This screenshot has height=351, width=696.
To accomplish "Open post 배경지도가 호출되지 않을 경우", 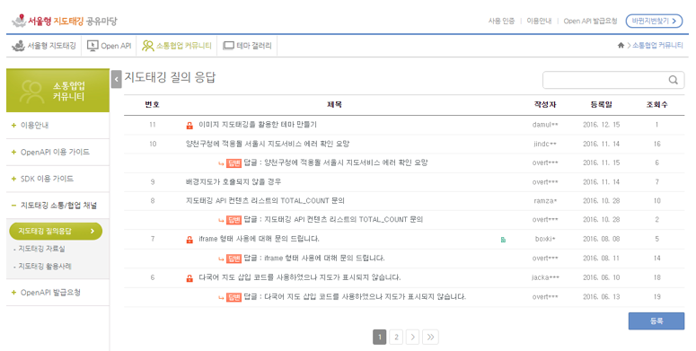I will tap(233, 182).
